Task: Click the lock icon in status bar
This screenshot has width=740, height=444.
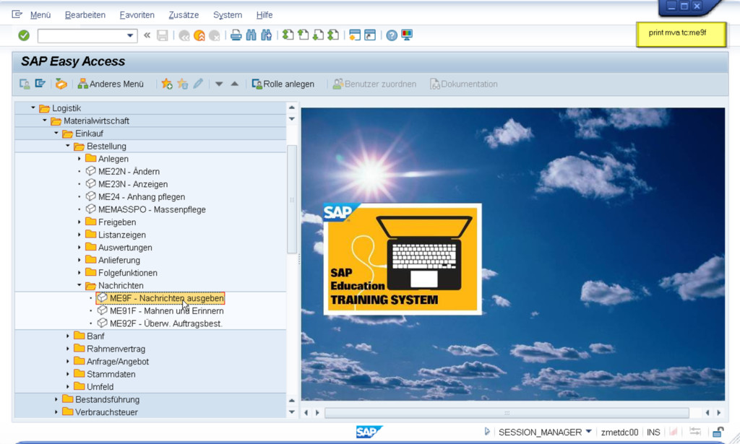Action: pyautogui.click(x=718, y=432)
